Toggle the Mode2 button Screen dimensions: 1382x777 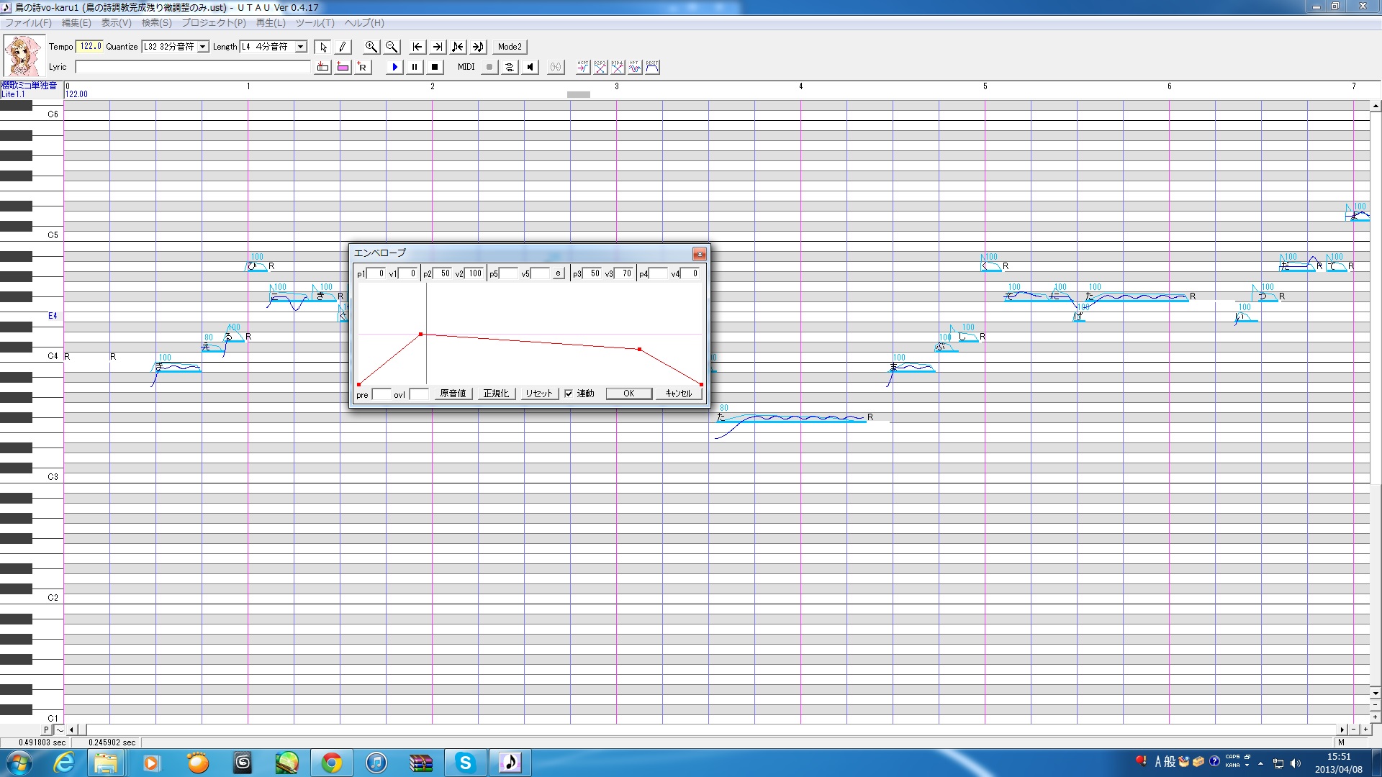pyautogui.click(x=510, y=47)
